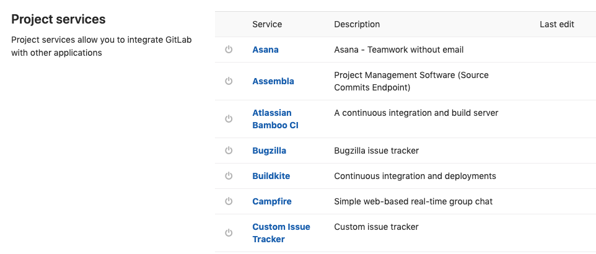Click the Campfire power status icon

pos(229,201)
